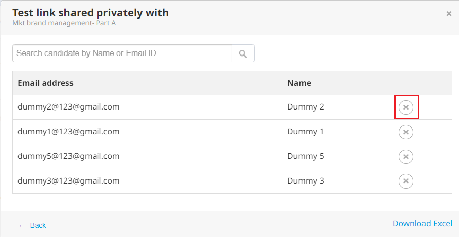The height and width of the screenshot is (237, 459).
Task: Click the Email address column header
Action: [x=45, y=83]
